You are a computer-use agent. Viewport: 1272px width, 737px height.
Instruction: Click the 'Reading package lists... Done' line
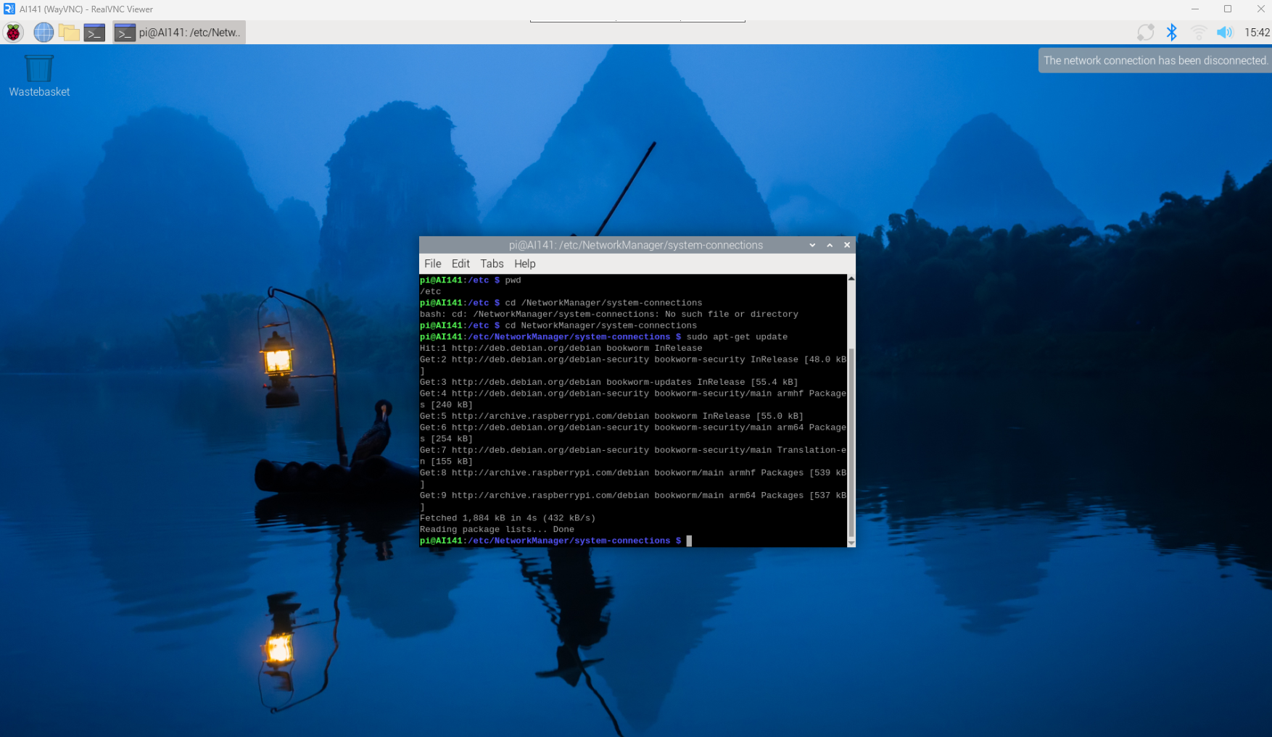point(497,530)
